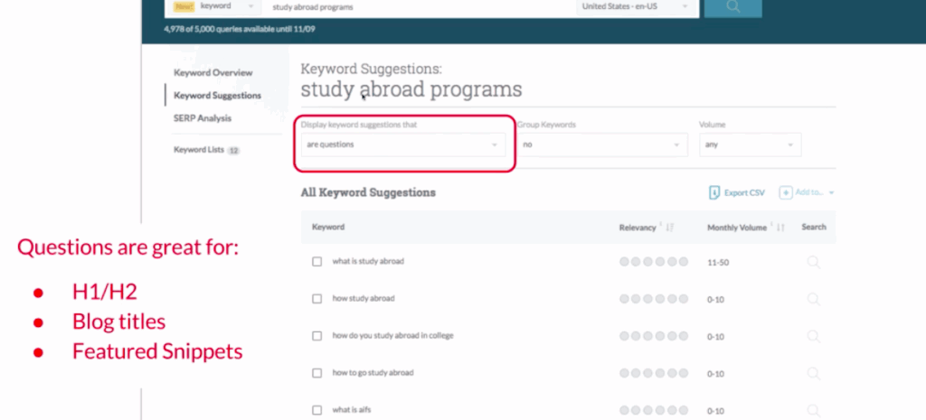This screenshot has width=926, height=420.
Task: Click the 'study abroad programs' search field
Action: coord(416,7)
